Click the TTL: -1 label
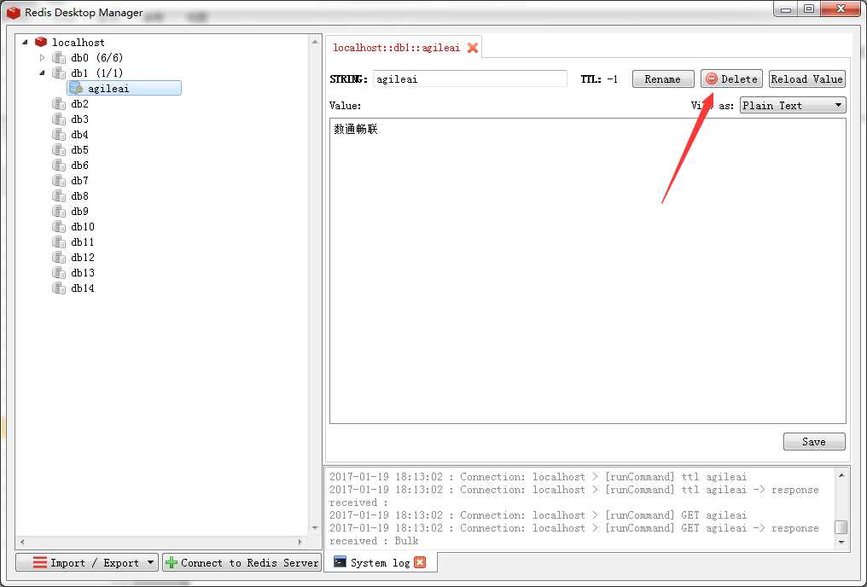The height and width of the screenshot is (587, 867). pos(599,79)
